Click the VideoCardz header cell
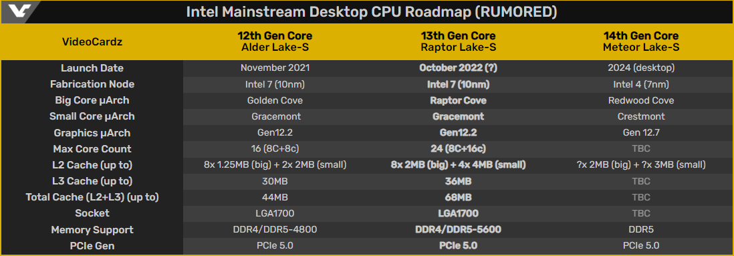Viewport: 734px width, 256px height. coord(92,41)
